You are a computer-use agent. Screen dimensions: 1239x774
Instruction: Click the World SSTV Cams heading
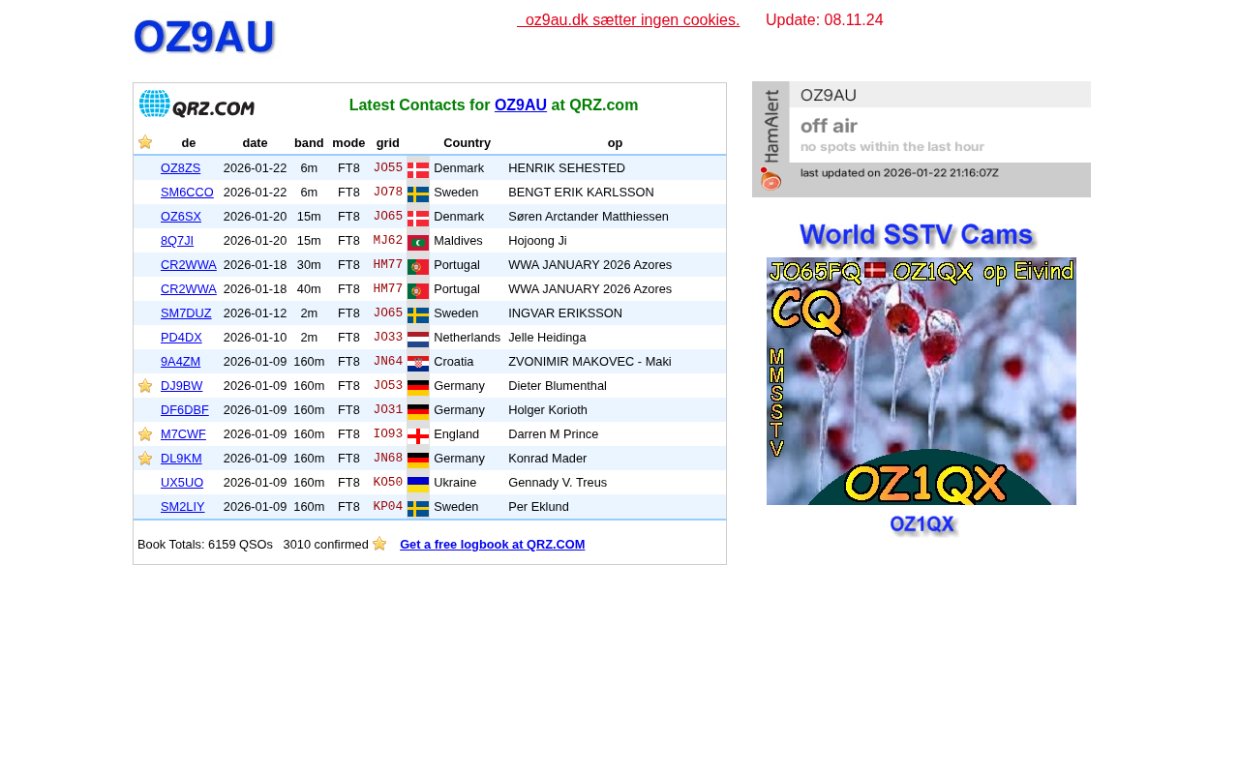918,235
